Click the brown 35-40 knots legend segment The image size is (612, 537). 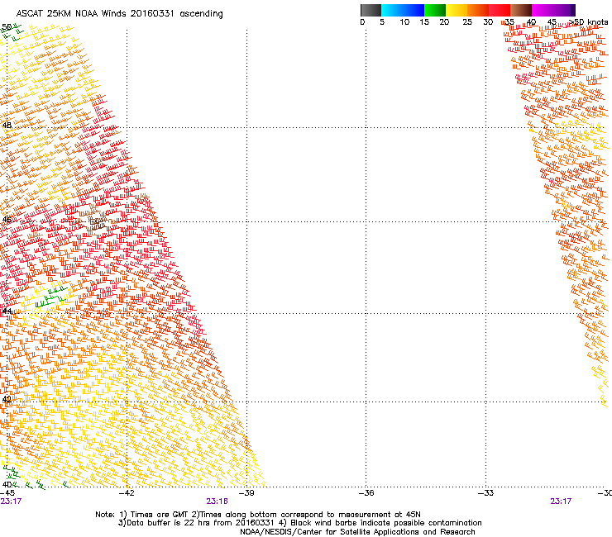click(521, 10)
